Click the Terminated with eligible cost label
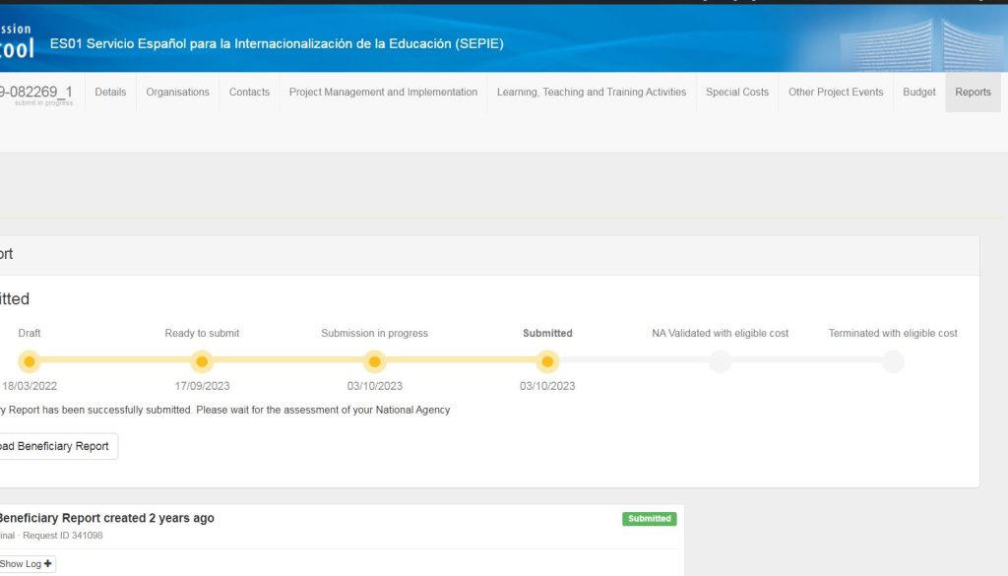The image size is (1008, 576). click(x=893, y=333)
